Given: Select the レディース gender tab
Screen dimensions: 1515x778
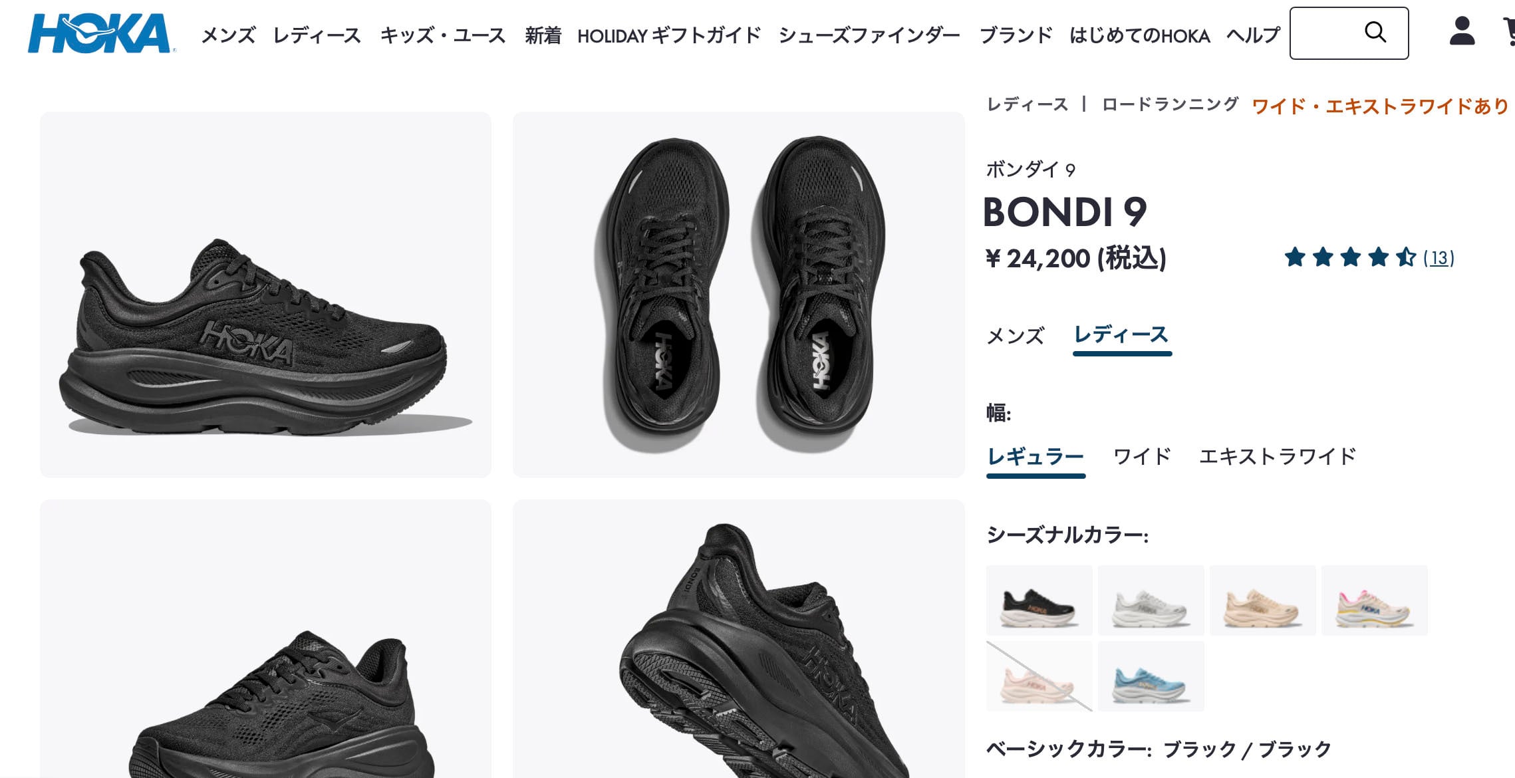Looking at the screenshot, I should point(1121,334).
